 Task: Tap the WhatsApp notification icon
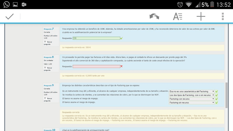7,4
